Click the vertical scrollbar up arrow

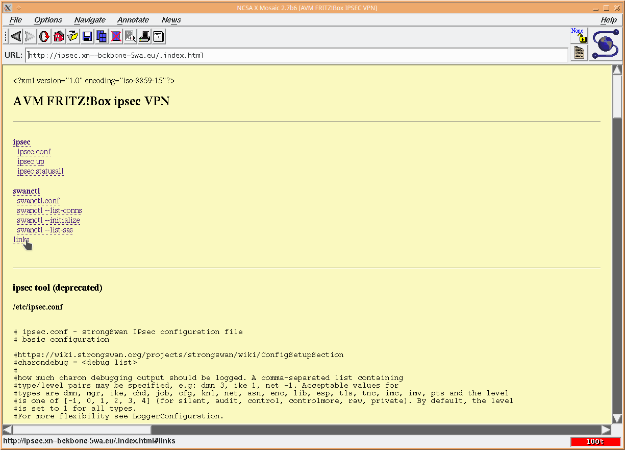point(617,70)
